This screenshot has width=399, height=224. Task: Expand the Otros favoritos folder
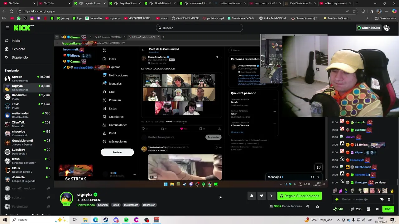coord(385,18)
